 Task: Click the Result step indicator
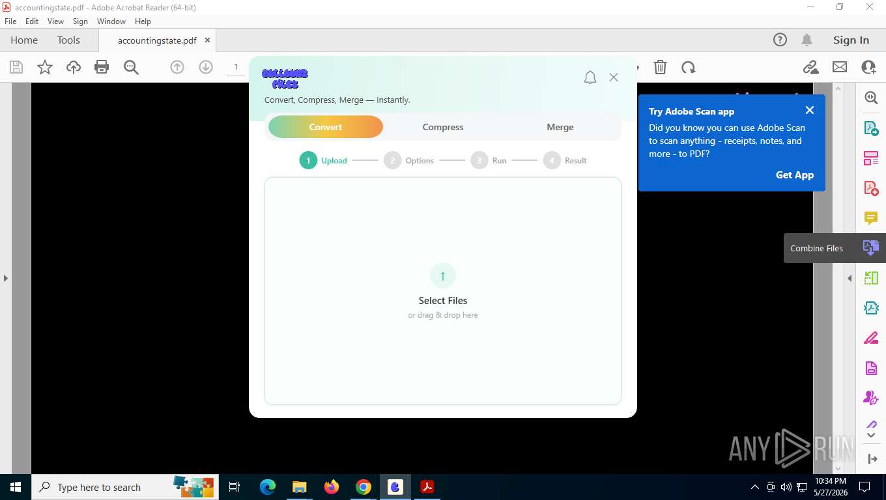[565, 160]
